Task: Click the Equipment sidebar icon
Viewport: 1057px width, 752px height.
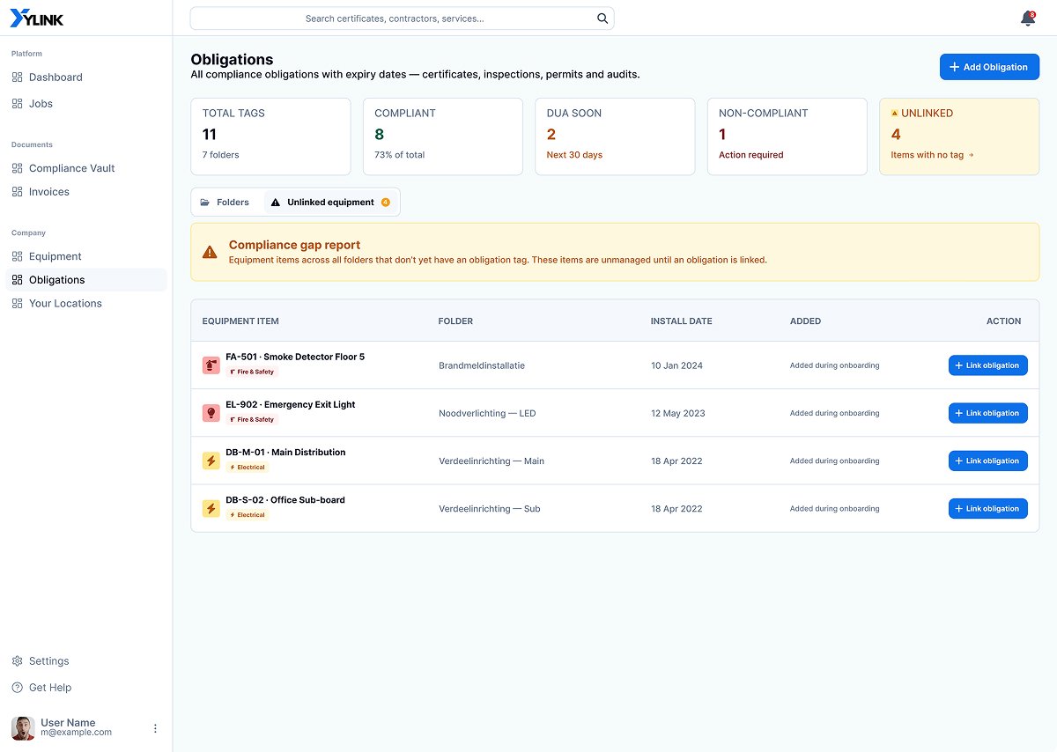Action: point(18,256)
